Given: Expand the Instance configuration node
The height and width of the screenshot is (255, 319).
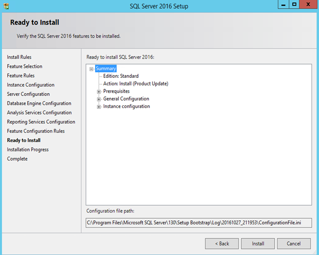Looking at the screenshot, I should point(99,106).
